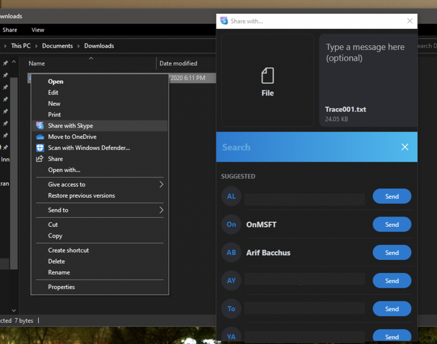Close the Share with dialog
This screenshot has height=344, width=437.
(410, 21)
